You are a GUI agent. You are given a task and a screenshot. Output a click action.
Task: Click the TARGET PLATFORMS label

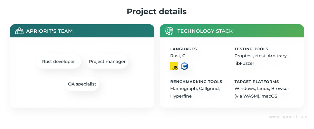[x=257, y=82]
